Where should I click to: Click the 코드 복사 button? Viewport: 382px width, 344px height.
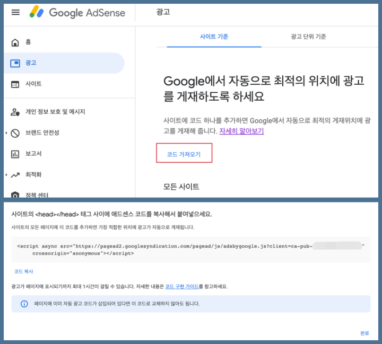point(23,271)
